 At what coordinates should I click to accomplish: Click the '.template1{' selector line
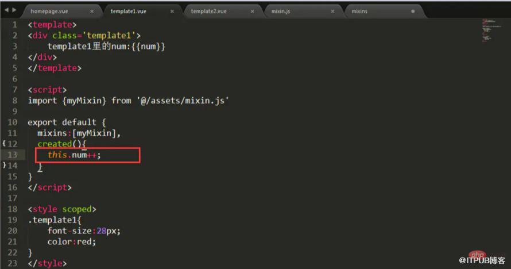[55, 220]
